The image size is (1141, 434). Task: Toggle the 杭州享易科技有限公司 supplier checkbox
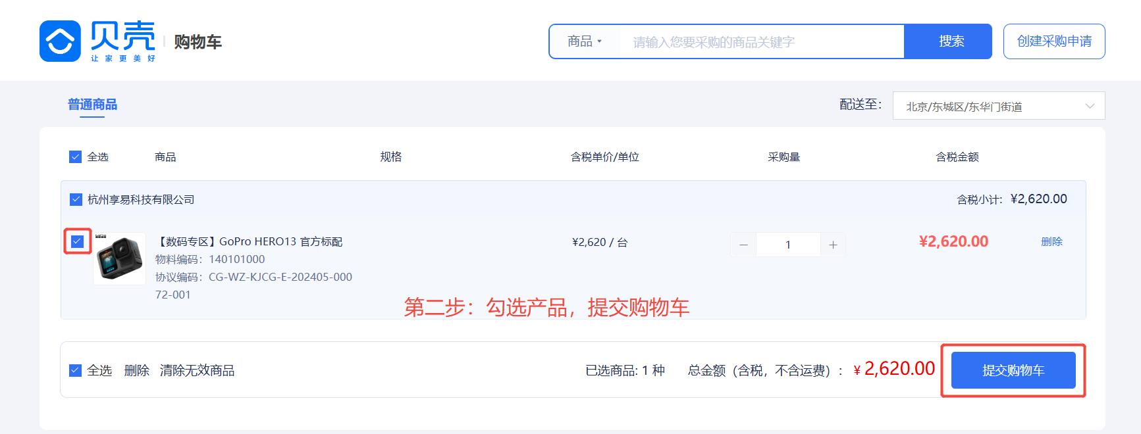76,199
